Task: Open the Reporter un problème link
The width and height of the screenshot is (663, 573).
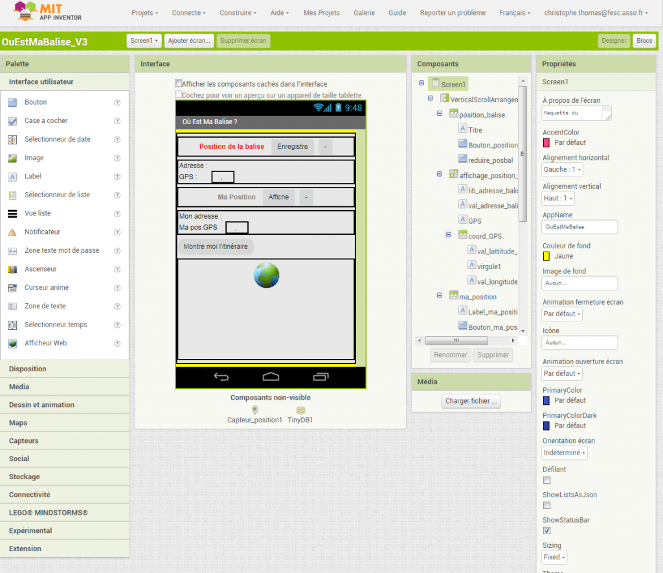Action: point(453,13)
